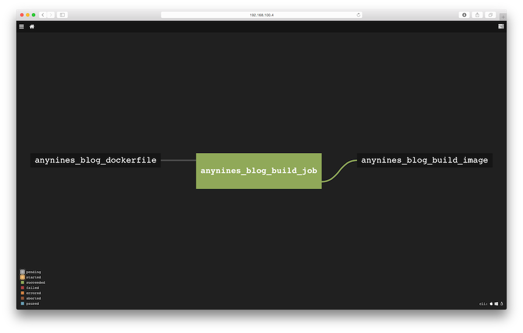Click Safari's share icon
Screen dimensions: 523x333
(x=477, y=15)
